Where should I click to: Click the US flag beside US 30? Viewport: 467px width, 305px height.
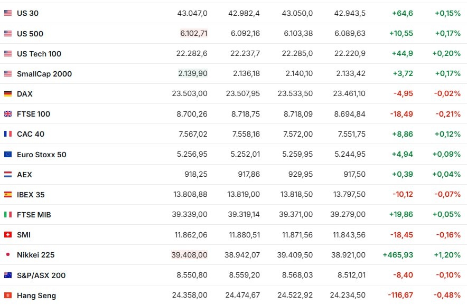8,13
